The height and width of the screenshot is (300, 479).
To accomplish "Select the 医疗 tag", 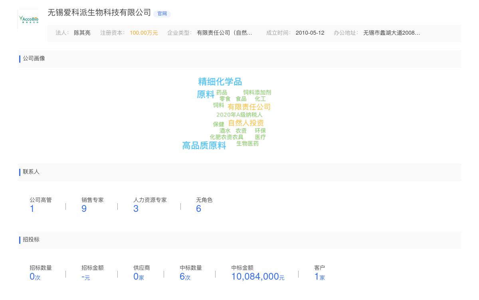I will [260, 137].
